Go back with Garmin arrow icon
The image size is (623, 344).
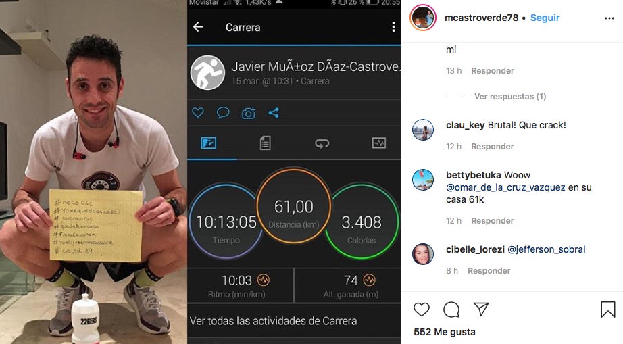[x=198, y=26]
